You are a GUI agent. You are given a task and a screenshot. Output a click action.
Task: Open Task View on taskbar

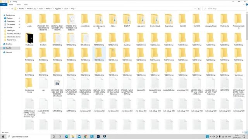pos(60,136)
